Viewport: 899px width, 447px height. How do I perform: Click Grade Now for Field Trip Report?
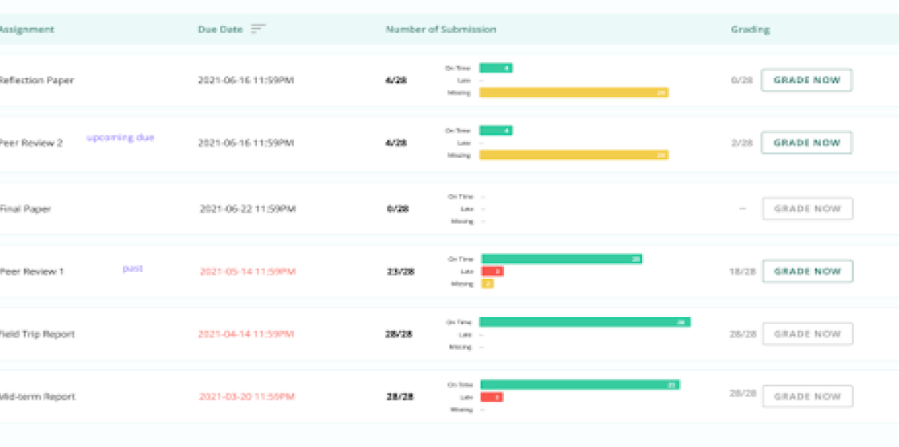point(807,334)
